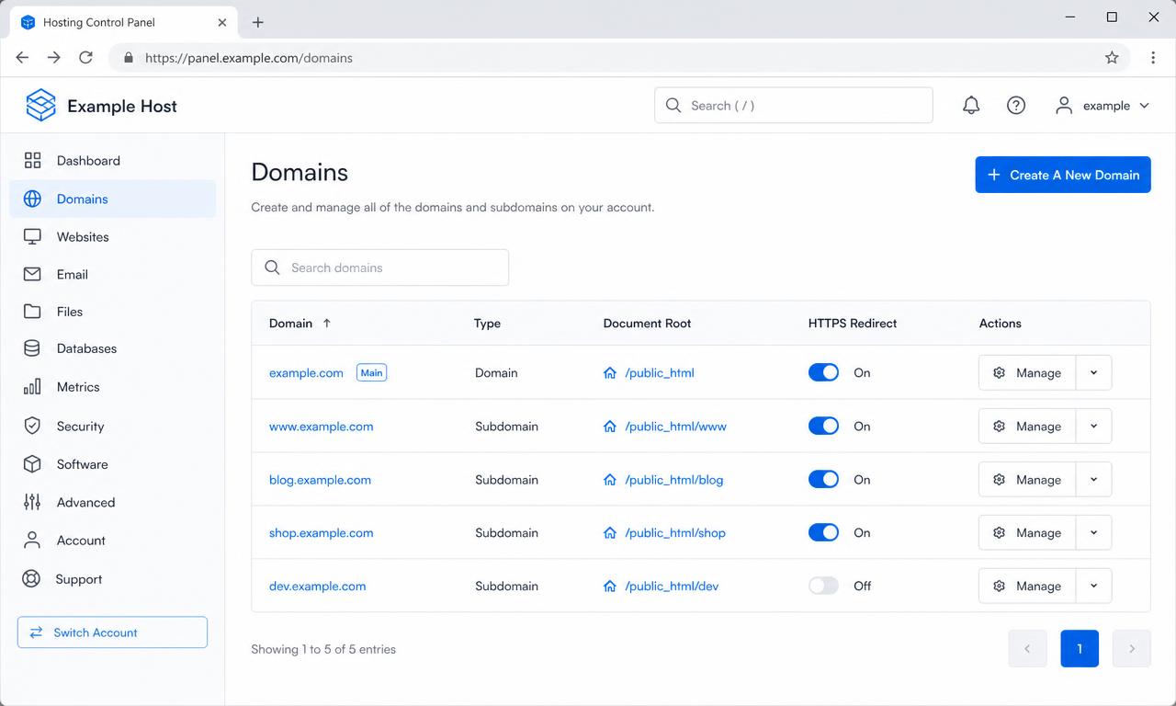Go to Websites in the sidebar
This screenshot has width=1176, height=706.
coord(112,237)
